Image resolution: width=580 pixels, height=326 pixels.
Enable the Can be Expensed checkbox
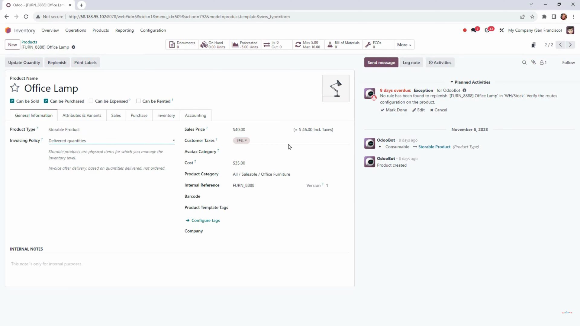(x=91, y=101)
